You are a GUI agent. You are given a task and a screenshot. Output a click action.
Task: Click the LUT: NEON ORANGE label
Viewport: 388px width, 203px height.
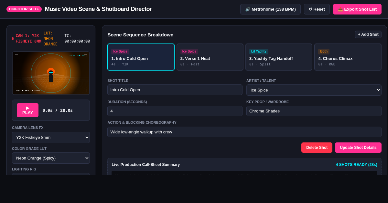coord(51,39)
